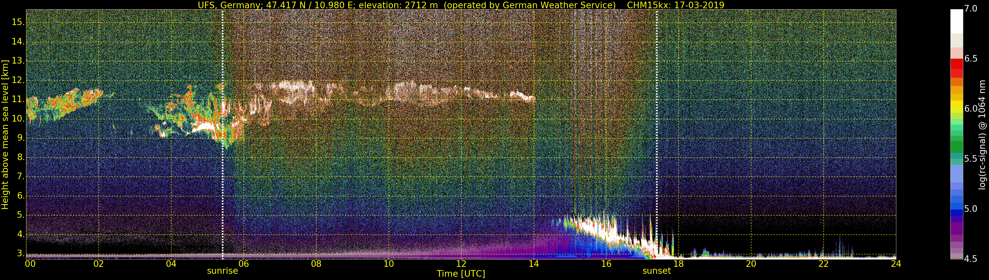The image size is (989, 280).
Task: Click the '22' tick on the time axis
Action: point(824,264)
